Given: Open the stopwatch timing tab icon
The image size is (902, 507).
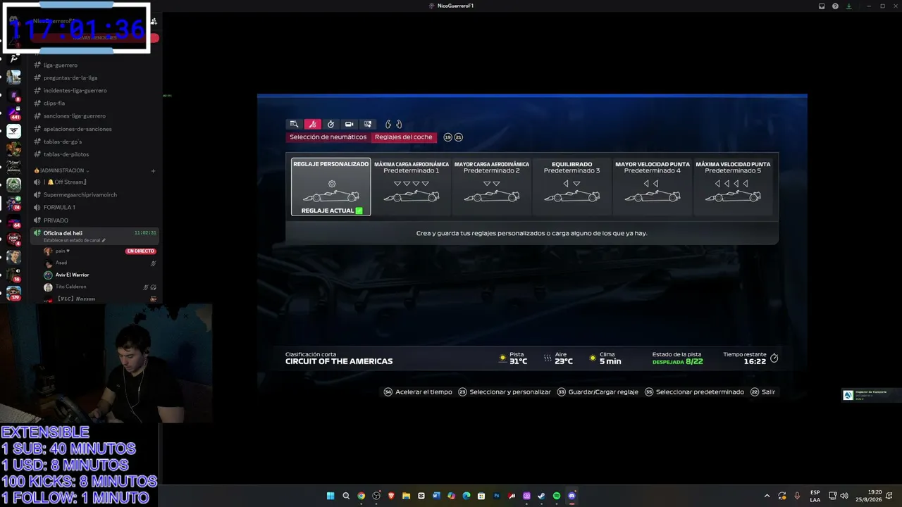Looking at the screenshot, I should pos(331,125).
